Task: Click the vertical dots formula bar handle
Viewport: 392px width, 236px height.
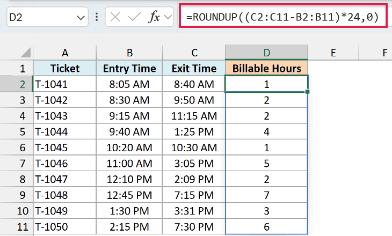Action: click(x=97, y=17)
